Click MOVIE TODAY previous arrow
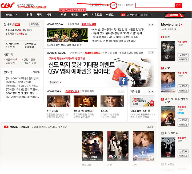Screen dimensions: 192x174 pos(150,24)
